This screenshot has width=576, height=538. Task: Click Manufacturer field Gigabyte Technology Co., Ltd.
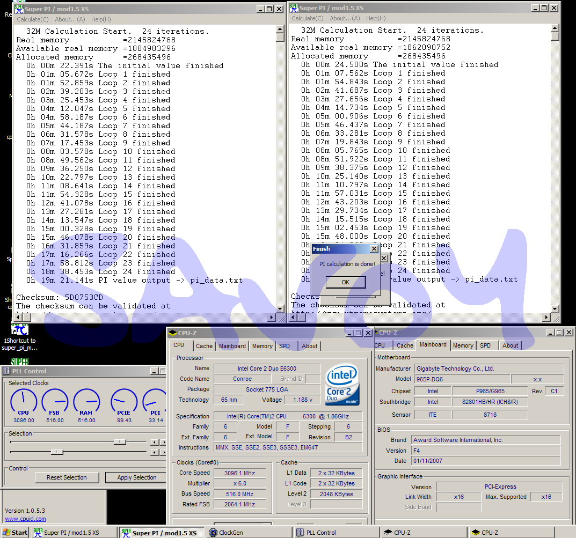click(x=489, y=369)
